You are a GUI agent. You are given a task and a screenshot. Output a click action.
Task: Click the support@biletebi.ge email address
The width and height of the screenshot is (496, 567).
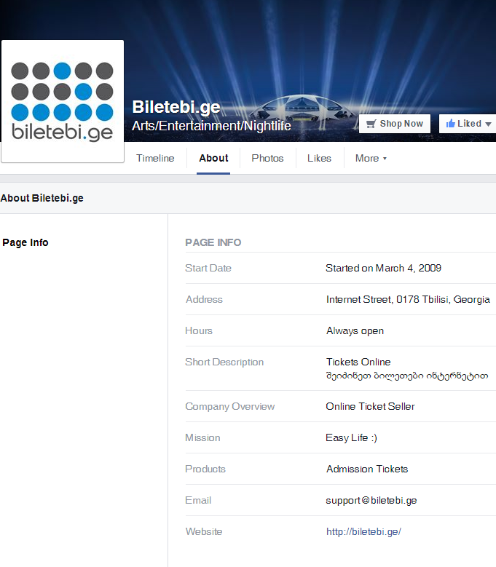click(371, 501)
